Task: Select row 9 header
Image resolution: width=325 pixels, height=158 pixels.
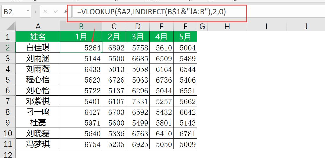Action: pos(8,123)
